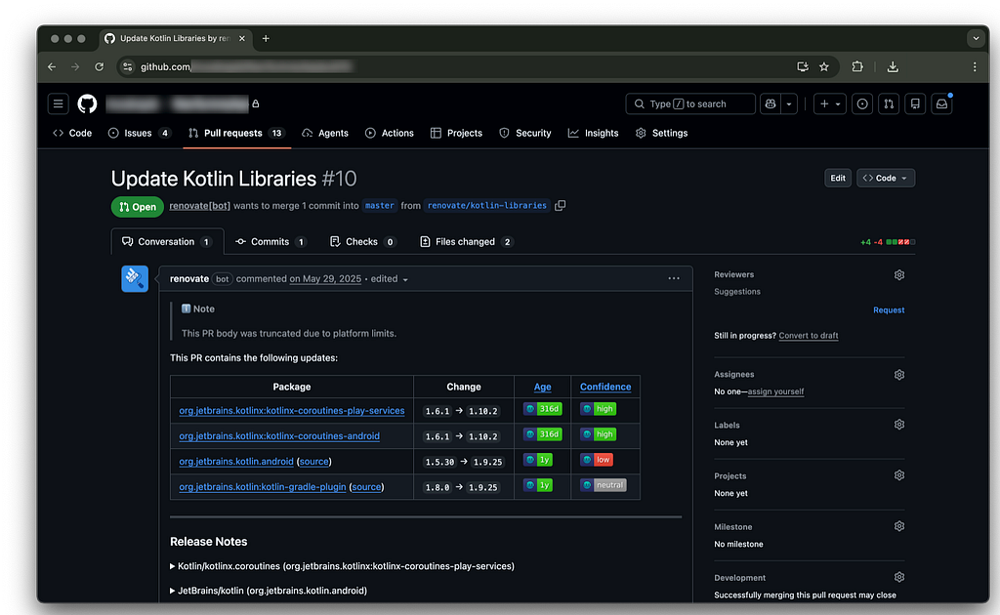Image resolution: width=1000 pixels, height=615 pixels.
Task: Click the GitHub Octocat logo
Action: 87,103
